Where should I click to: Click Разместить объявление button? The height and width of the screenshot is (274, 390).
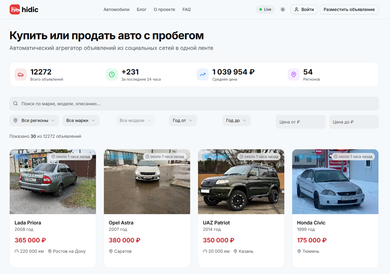coord(349,9)
